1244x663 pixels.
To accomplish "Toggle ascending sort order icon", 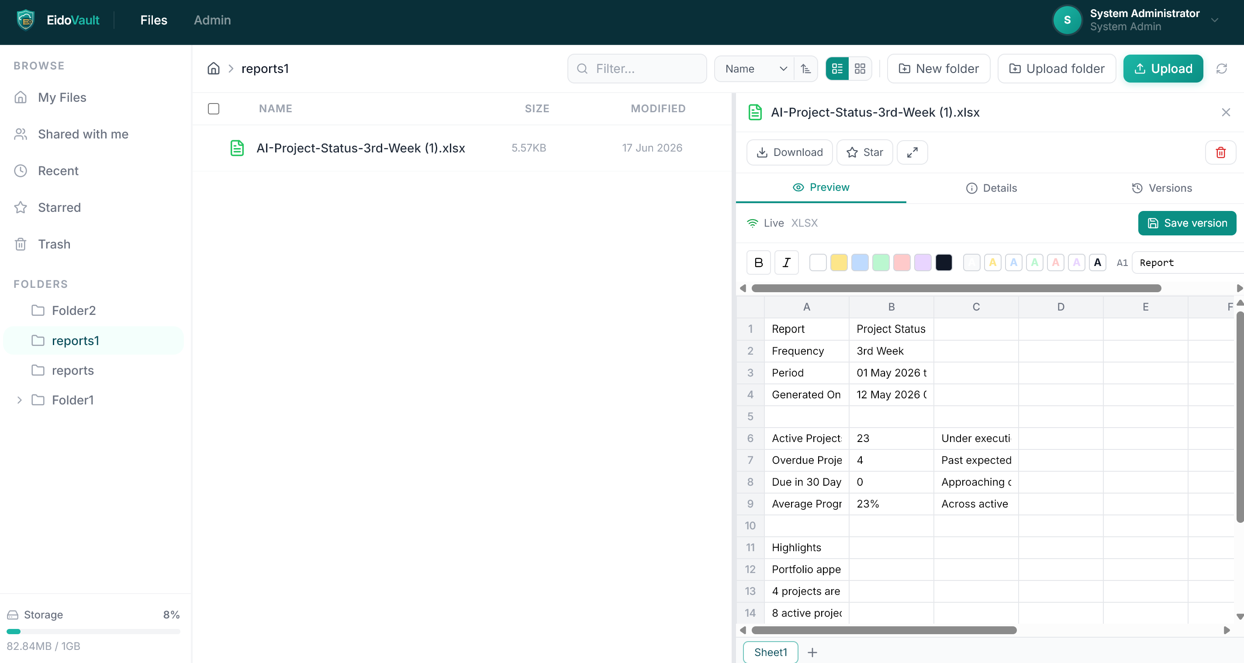I will pyautogui.click(x=805, y=69).
